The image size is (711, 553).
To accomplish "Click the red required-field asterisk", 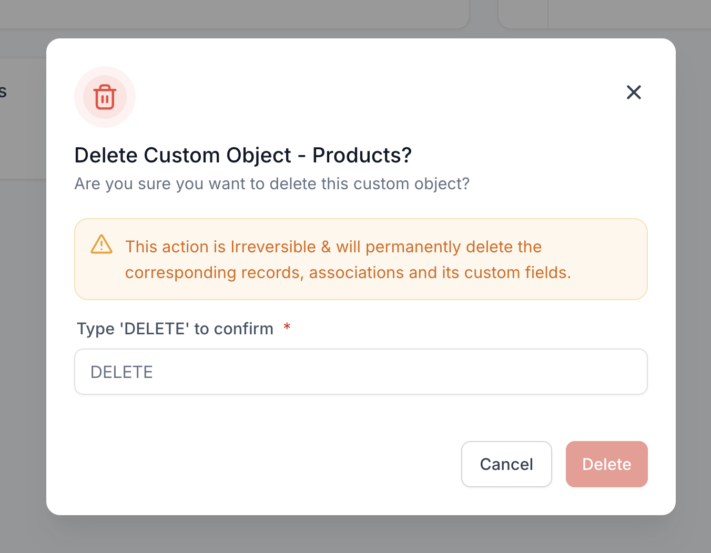I will pyautogui.click(x=287, y=327).
